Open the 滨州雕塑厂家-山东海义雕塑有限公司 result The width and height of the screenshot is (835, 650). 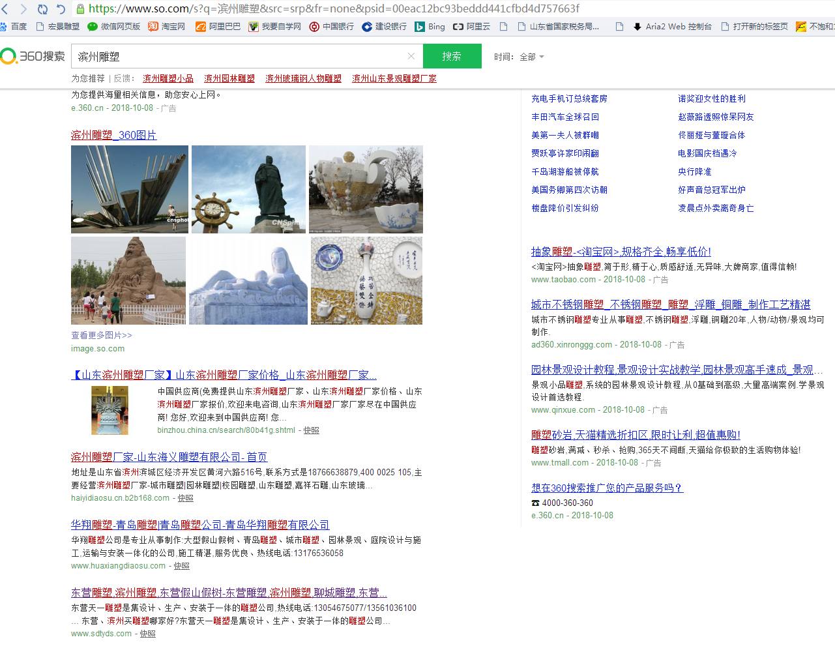[x=168, y=457]
